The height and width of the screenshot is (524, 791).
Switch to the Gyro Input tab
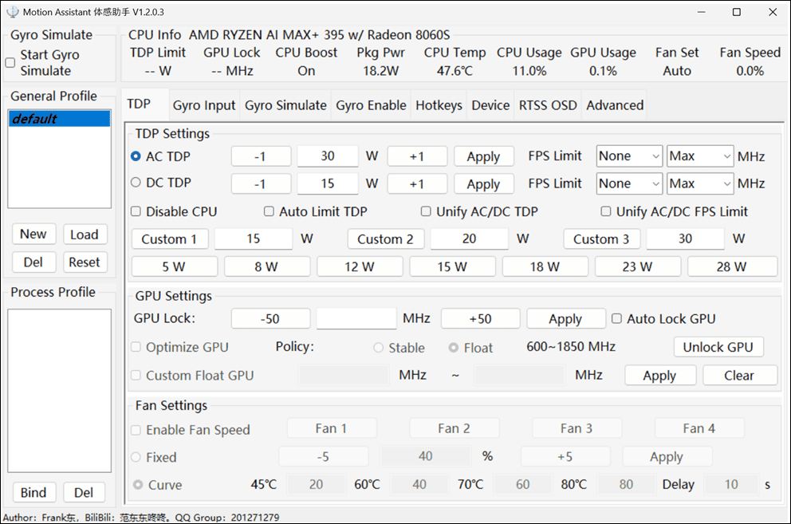click(x=204, y=105)
